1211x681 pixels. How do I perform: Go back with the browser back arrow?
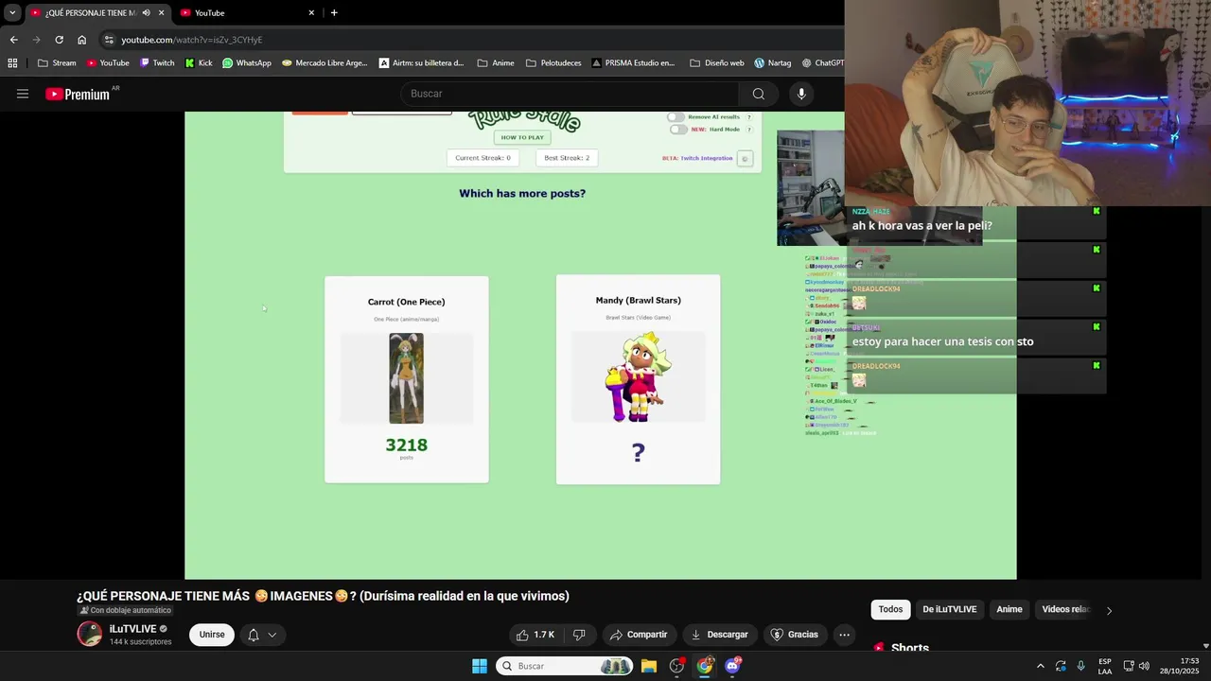(x=13, y=40)
